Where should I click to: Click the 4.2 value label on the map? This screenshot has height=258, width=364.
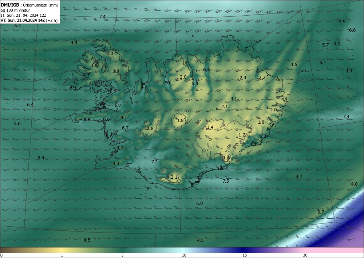[x=120, y=148]
